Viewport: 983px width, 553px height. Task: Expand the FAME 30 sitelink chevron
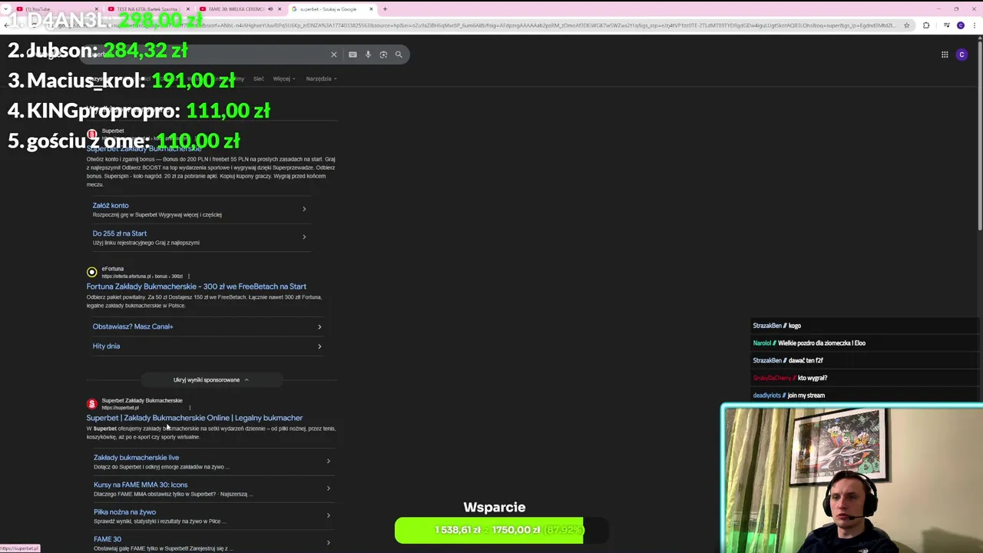[328, 542]
